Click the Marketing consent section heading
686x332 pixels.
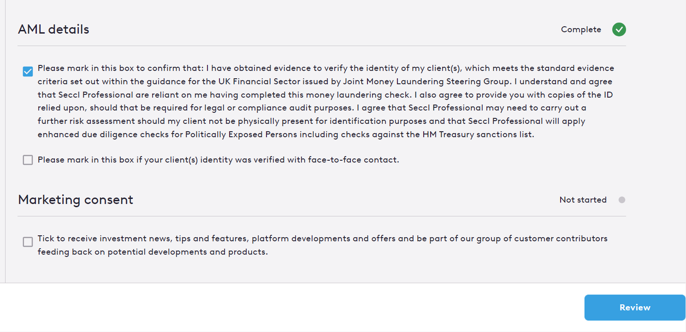[76, 200]
